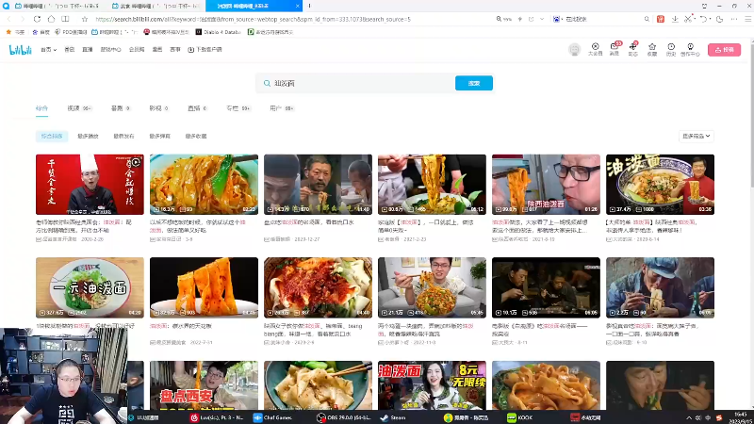Open the 会员购 link in bilibili nav
Image resolution: width=754 pixels, height=424 pixels.
tap(137, 50)
